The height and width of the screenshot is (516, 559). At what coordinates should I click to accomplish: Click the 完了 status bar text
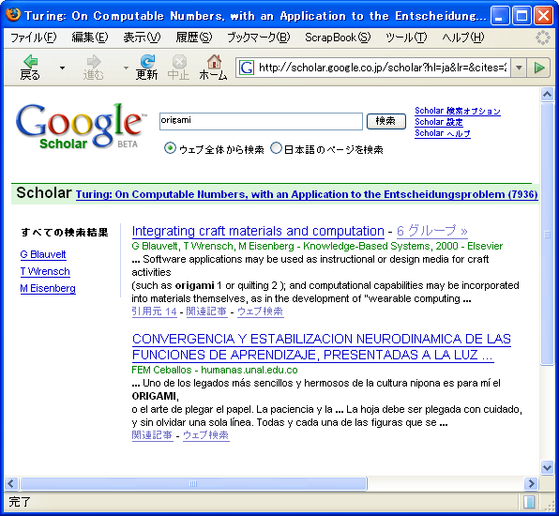pos(20,502)
